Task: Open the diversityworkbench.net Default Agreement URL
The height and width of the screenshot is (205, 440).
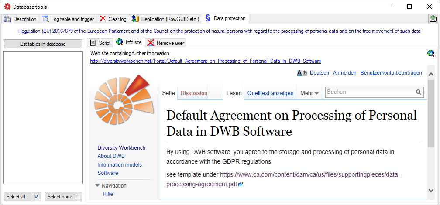Action: [206, 61]
